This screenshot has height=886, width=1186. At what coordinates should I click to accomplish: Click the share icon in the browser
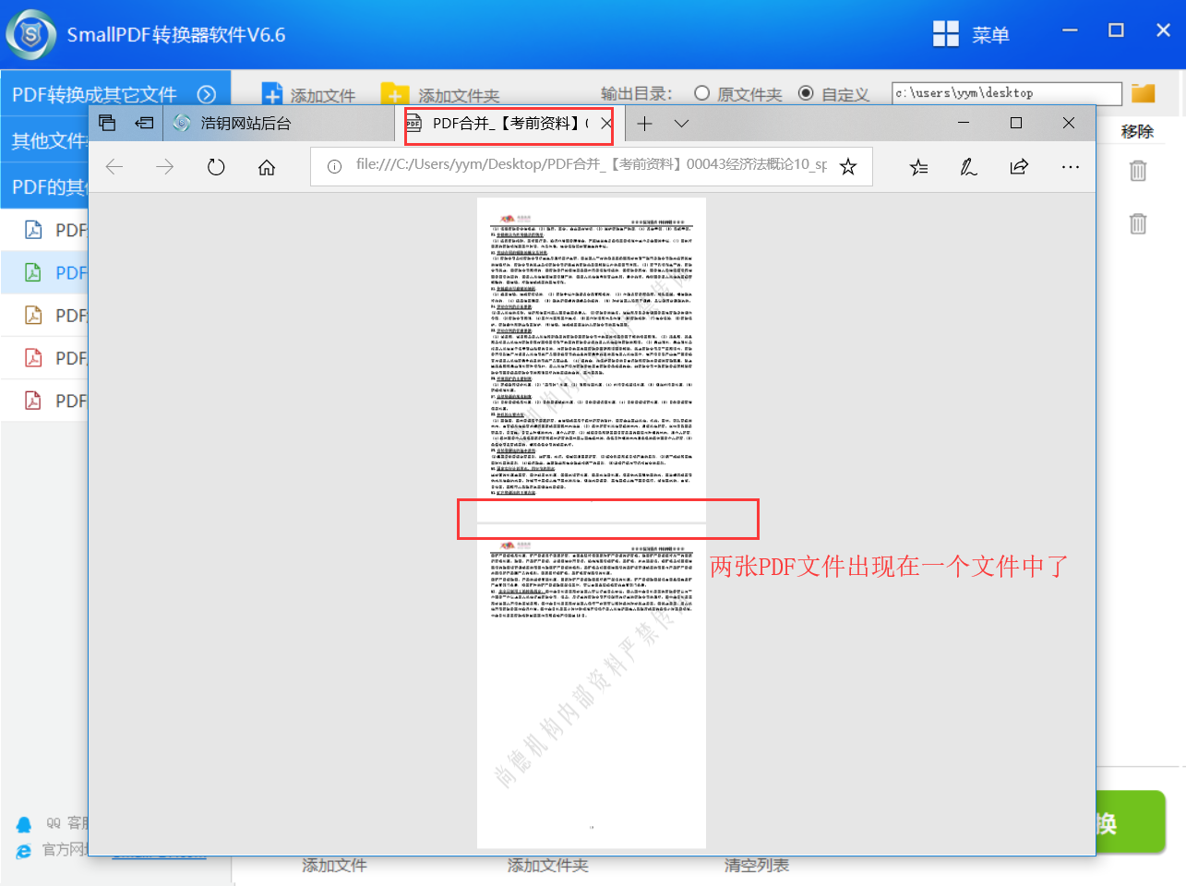[x=1019, y=167]
